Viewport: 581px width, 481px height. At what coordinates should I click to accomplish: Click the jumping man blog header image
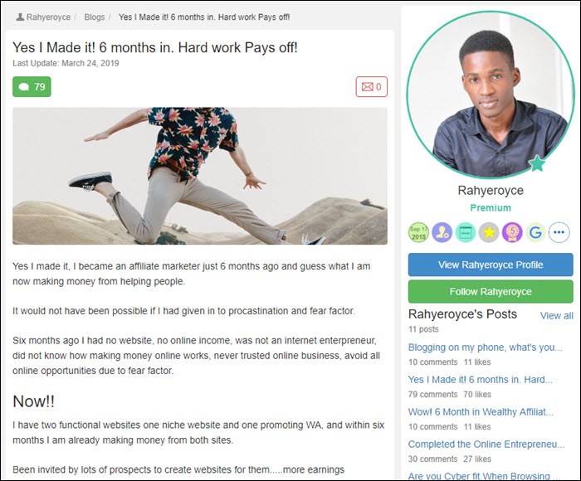click(x=200, y=176)
